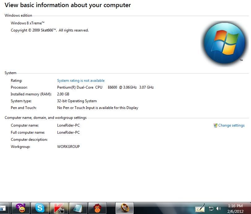The width and height of the screenshot is (251, 214).
Task: Open the Change settings link
Action: click(x=231, y=125)
